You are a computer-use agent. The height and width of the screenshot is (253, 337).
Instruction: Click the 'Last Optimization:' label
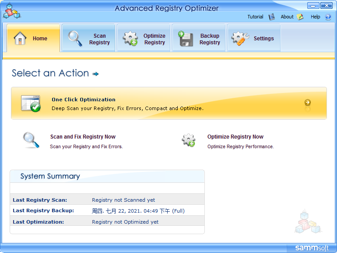point(38,222)
